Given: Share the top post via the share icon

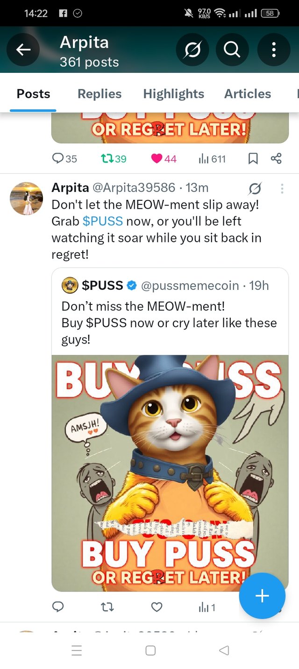Looking at the screenshot, I should 276,159.
